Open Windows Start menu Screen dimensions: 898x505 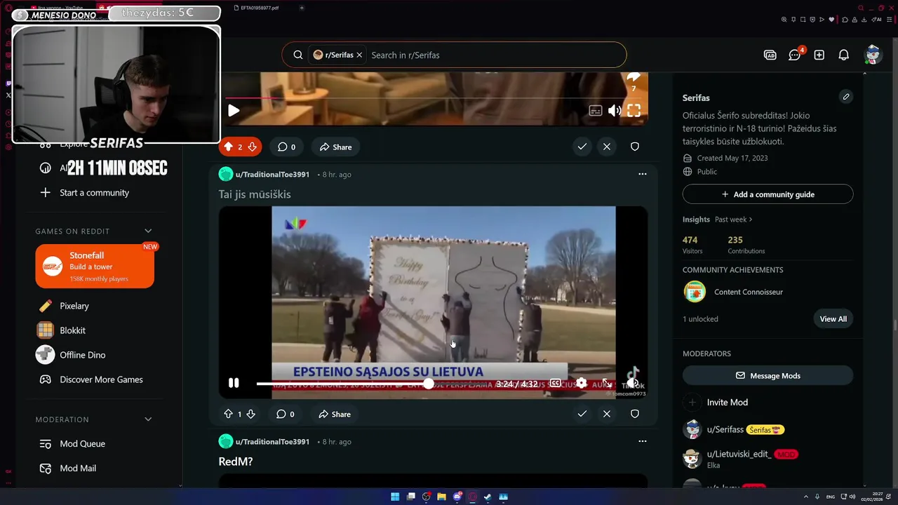click(395, 497)
